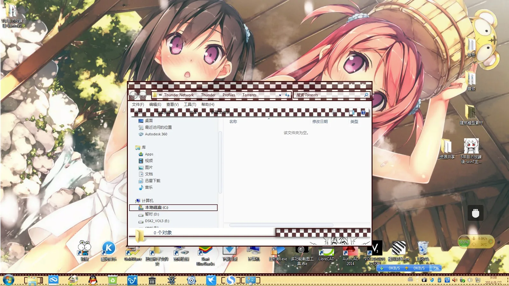Click Thunder Network in the address path
Viewport: 509px width, 286px height.
[x=179, y=95]
